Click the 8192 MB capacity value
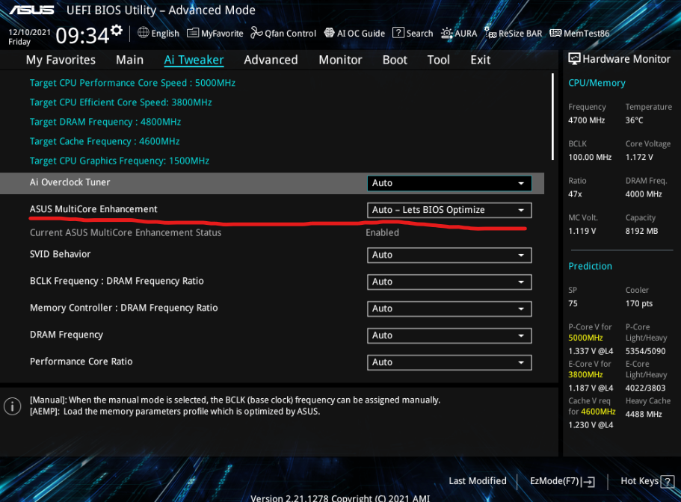681x502 pixels. point(641,231)
